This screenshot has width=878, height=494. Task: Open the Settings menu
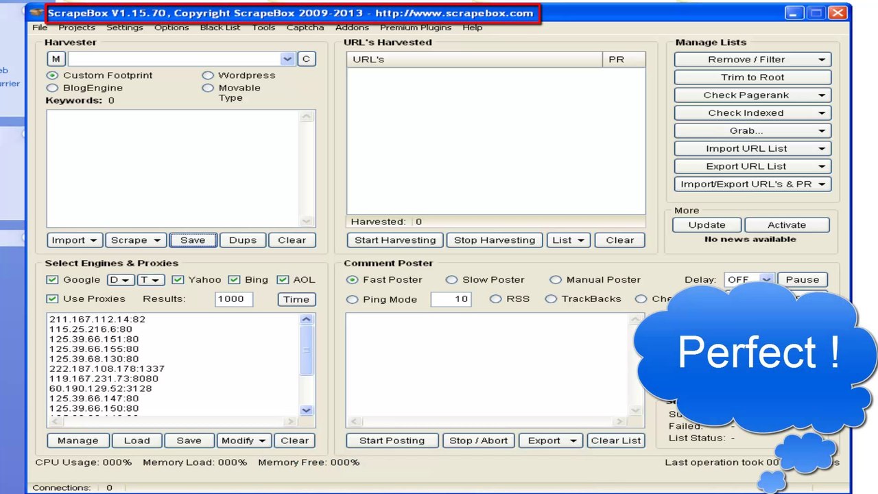click(125, 27)
